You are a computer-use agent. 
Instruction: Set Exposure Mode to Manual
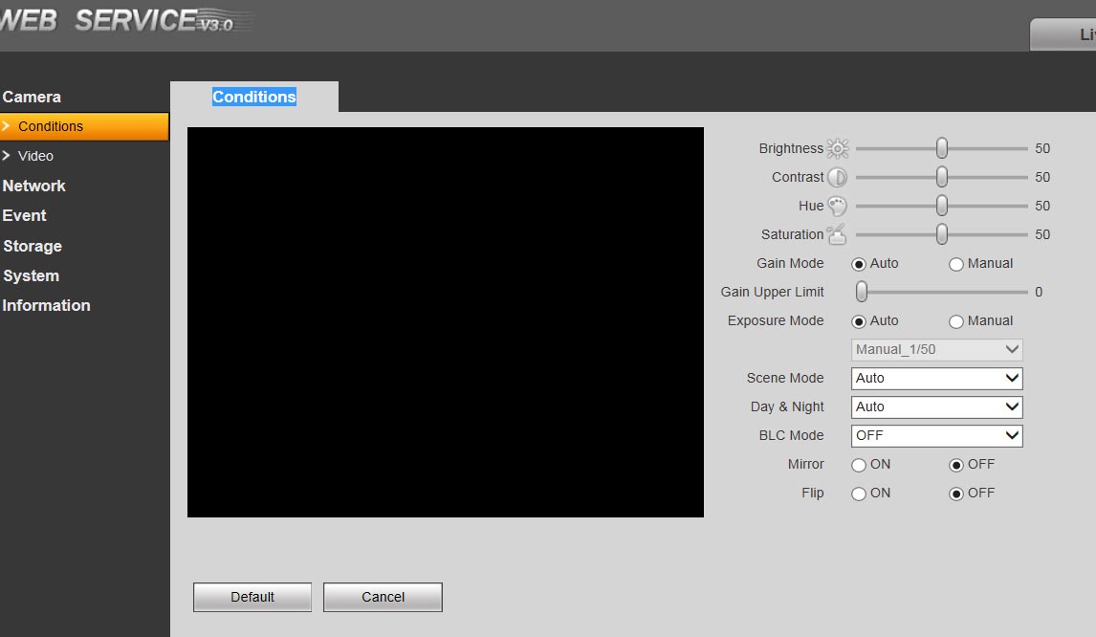956,321
